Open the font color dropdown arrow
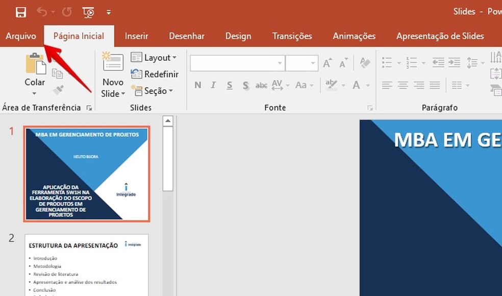 point(368,85)
